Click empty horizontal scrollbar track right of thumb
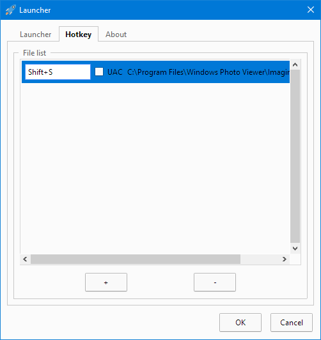This screenshot has height=340, width=321. (260, 259)
